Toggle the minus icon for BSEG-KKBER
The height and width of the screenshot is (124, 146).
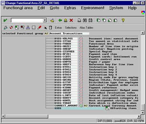click(x=81, y=59)
